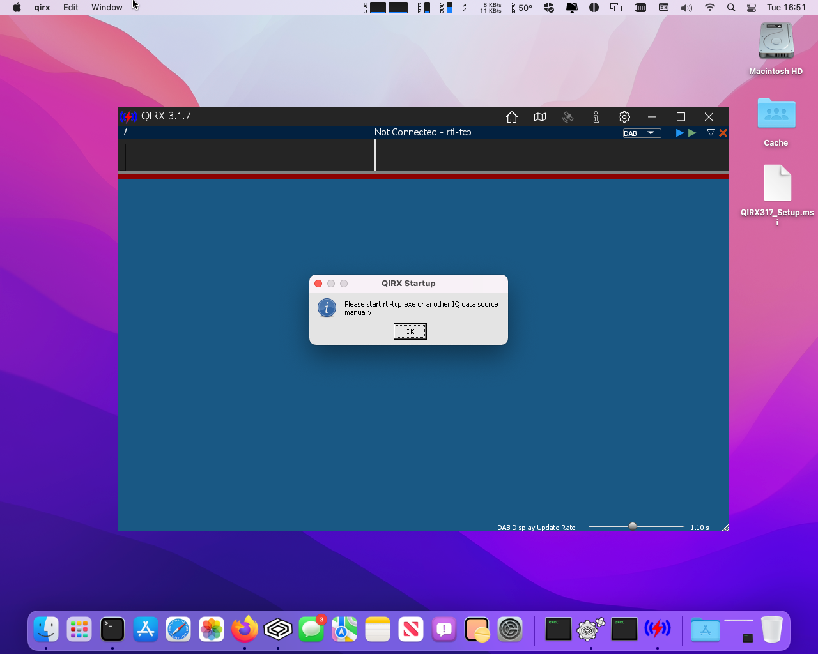Open Control Center in menu bar

coord(752,8)
